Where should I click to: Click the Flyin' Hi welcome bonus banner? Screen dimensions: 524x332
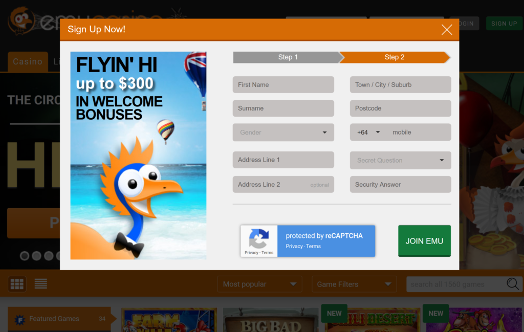pos(138,156)
